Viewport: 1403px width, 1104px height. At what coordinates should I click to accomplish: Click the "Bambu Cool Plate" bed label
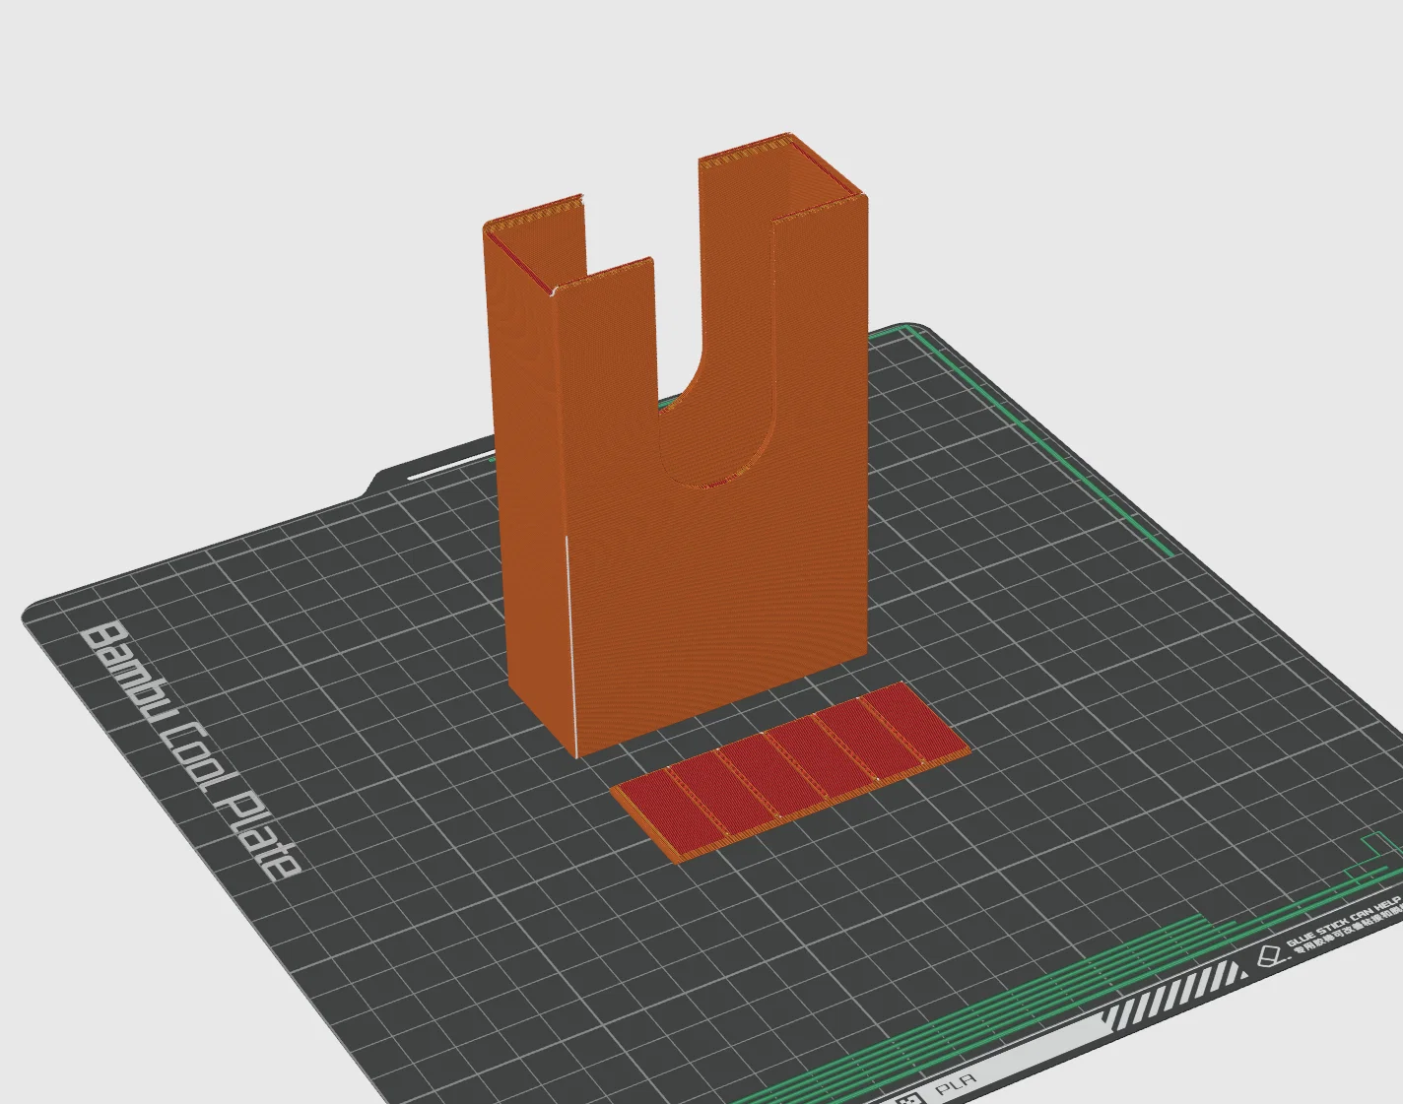click(x=189, y=750)
